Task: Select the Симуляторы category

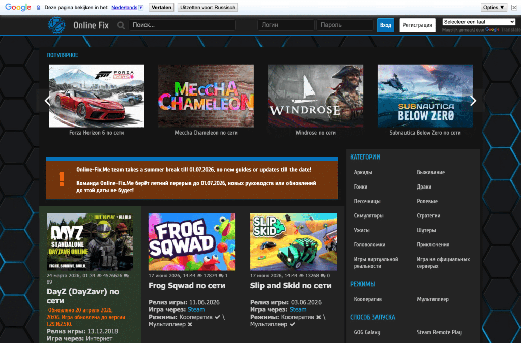Action: 368,215
